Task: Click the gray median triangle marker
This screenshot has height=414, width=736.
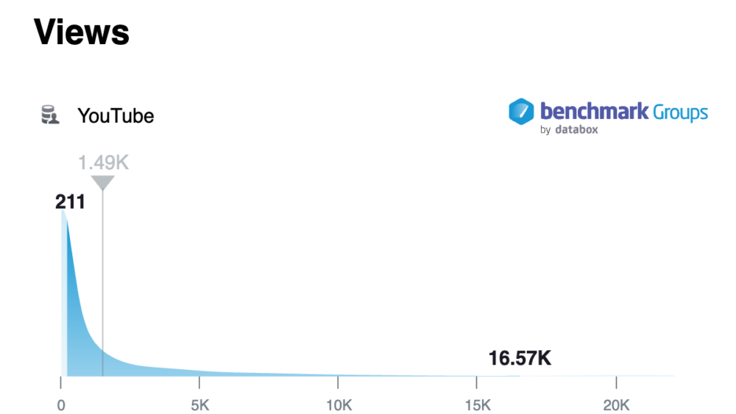Action: pyautogui.click(x=102, y=183)
